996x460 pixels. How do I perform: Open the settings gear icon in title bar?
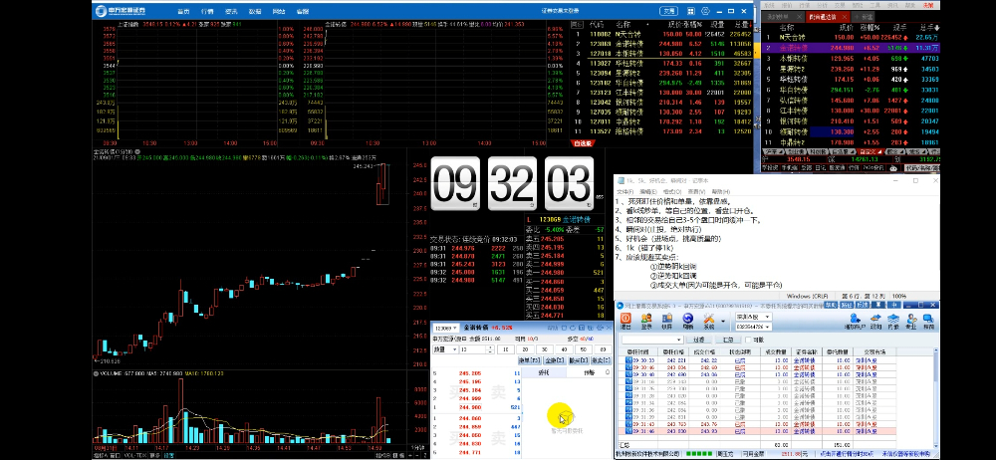pyautogui.click(x=705, y=11)
